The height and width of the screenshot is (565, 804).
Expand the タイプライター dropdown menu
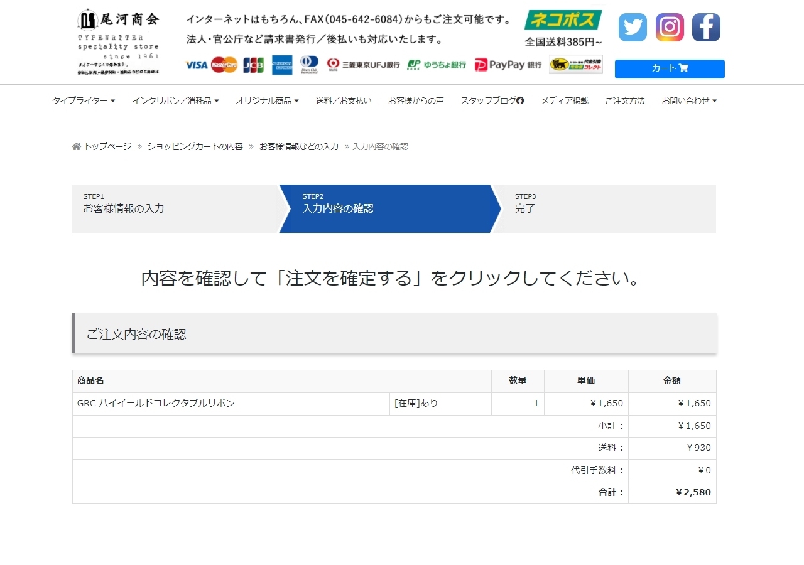[x=84, y=101]
